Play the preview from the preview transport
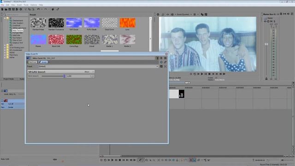 click(x=202, y=74)
